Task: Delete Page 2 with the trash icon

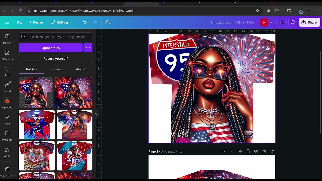Action: click(264, 151)
